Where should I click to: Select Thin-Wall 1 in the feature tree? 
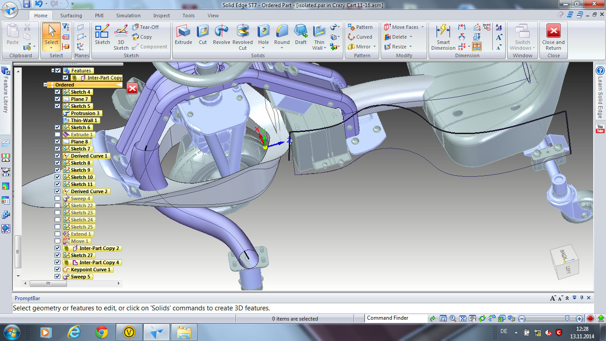[x=81, y=120]
